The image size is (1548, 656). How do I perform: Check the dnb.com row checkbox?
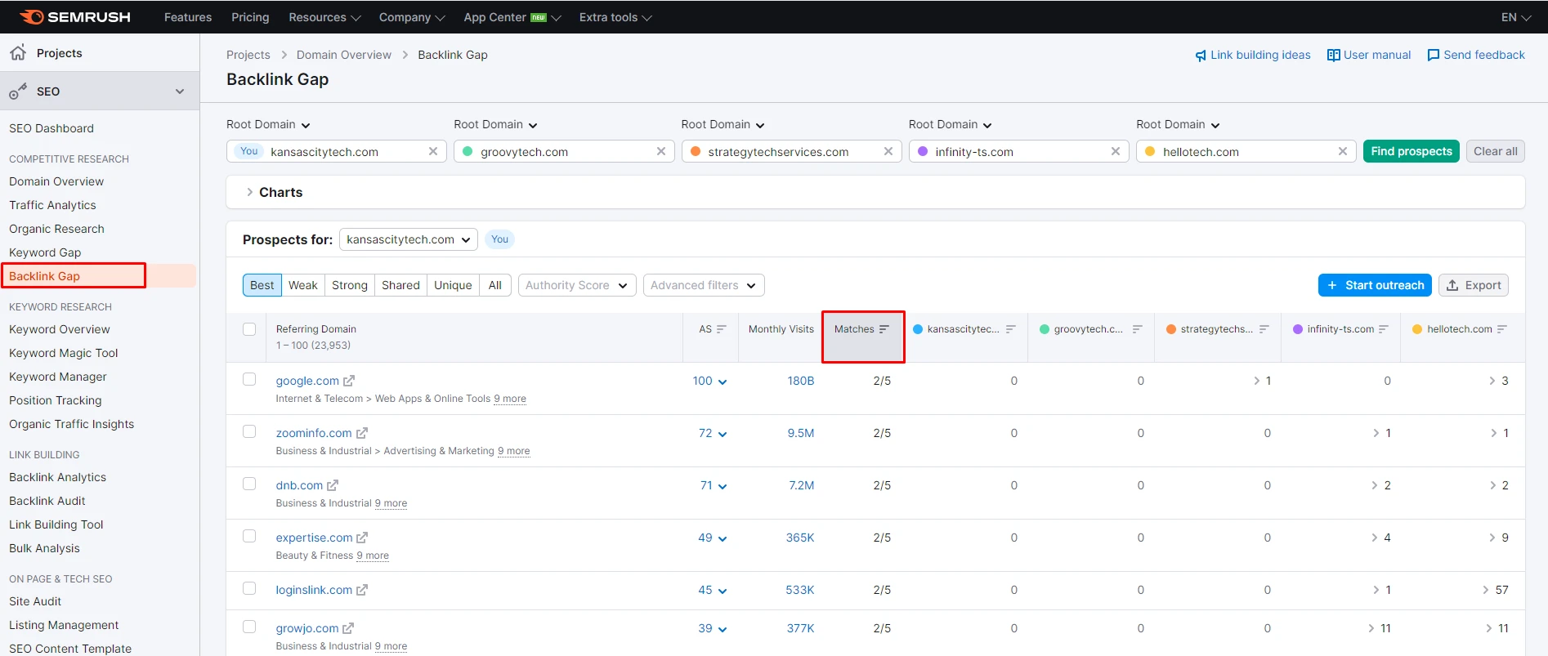(x=249, y=484)
